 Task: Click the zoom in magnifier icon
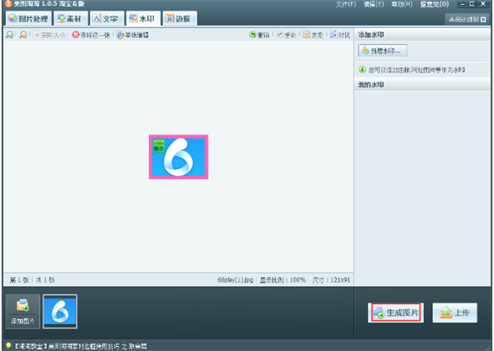(9, 35)
